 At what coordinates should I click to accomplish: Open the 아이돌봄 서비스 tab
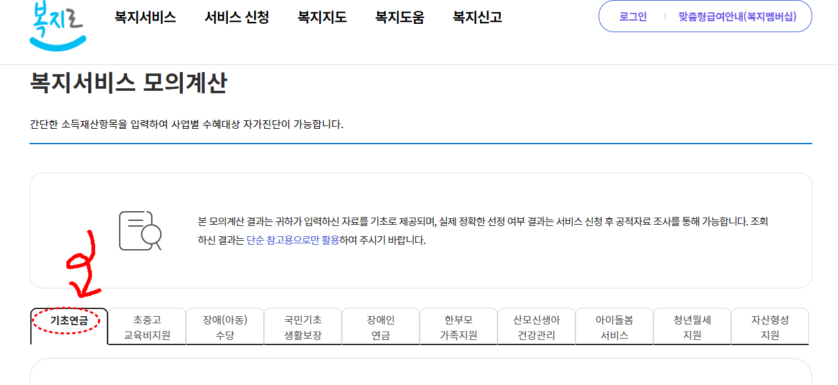click(x=615, y=327)
